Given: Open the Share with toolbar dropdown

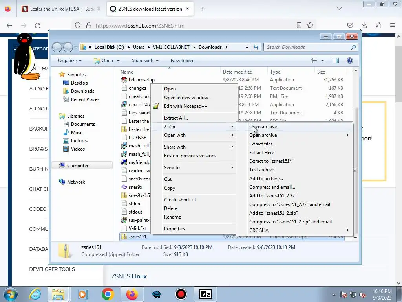Looking at the screenshot, I should 145,61.
